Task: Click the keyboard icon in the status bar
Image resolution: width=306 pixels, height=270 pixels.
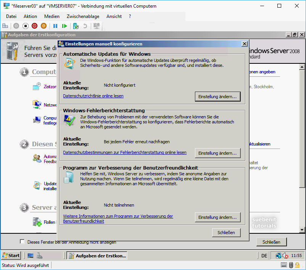Action: click(284, 265)
